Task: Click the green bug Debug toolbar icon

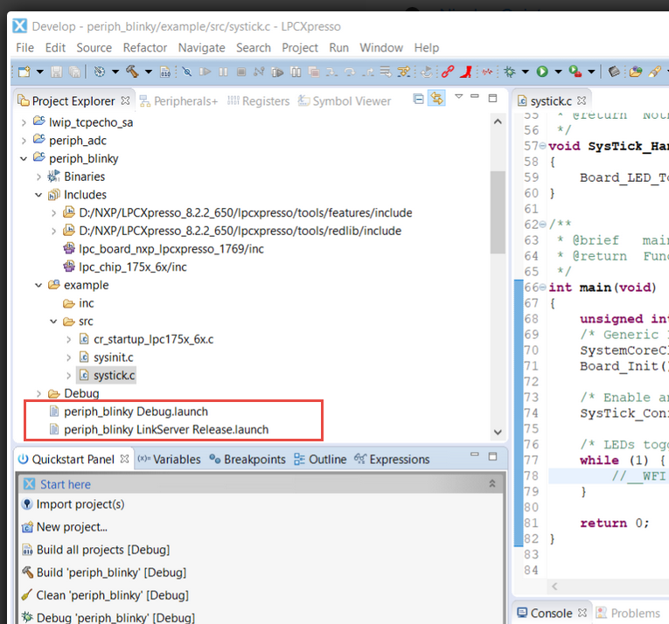Action: point(510,72)
